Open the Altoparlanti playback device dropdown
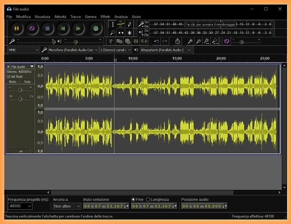This screenshot has height=224, width=291. coord(166,50)
